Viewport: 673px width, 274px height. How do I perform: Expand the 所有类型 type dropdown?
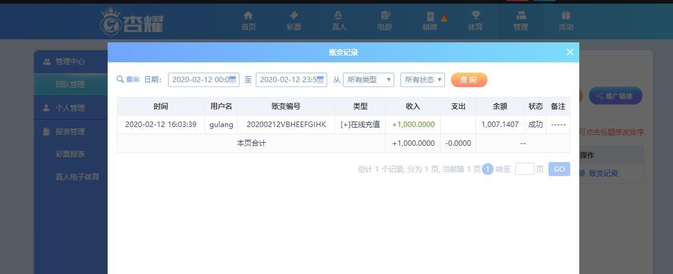[368, 80]
